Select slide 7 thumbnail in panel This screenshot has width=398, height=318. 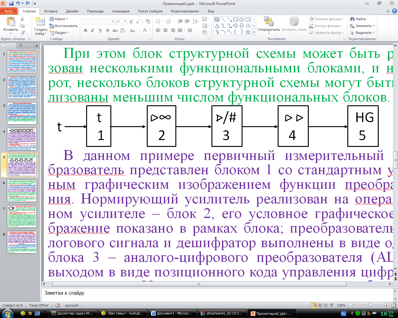point(22,216)
